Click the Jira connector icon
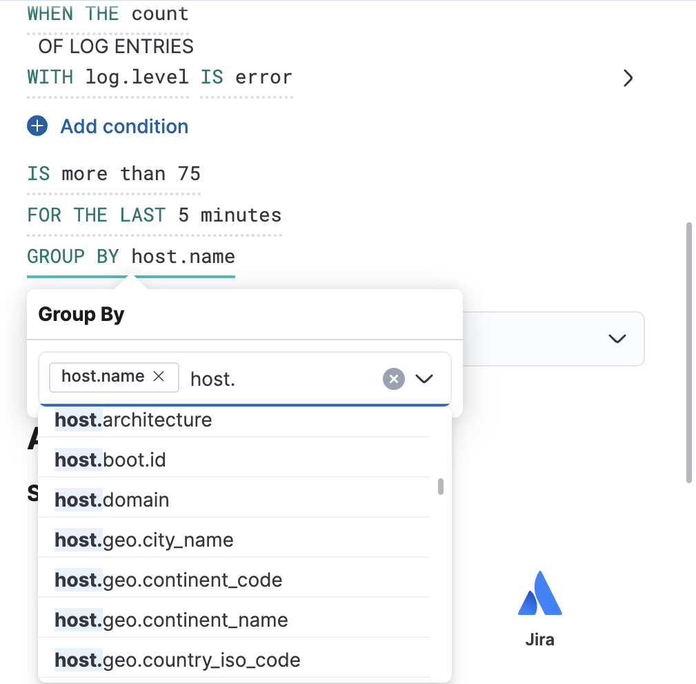The width and height of the screenshot is (696, 684). pyautogui.click(x=539, y=594)
